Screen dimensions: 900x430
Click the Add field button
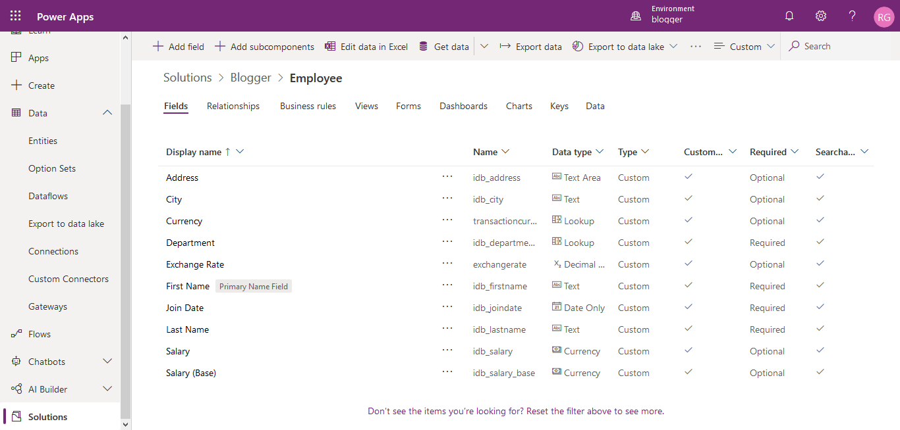(179, 47)
